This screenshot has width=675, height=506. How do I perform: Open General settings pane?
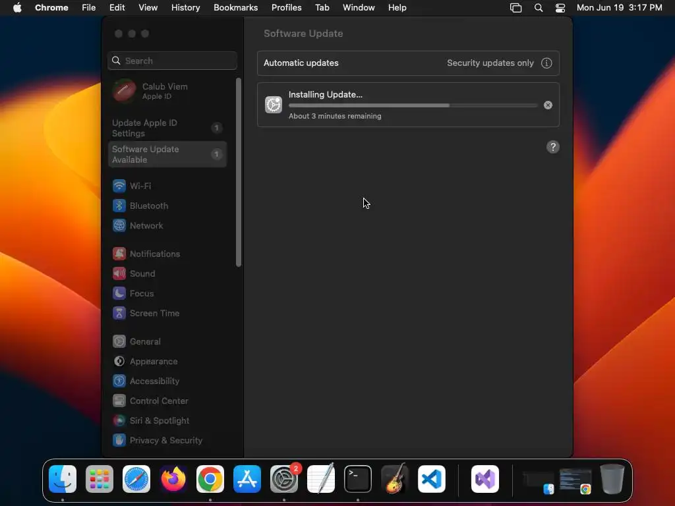136,342
